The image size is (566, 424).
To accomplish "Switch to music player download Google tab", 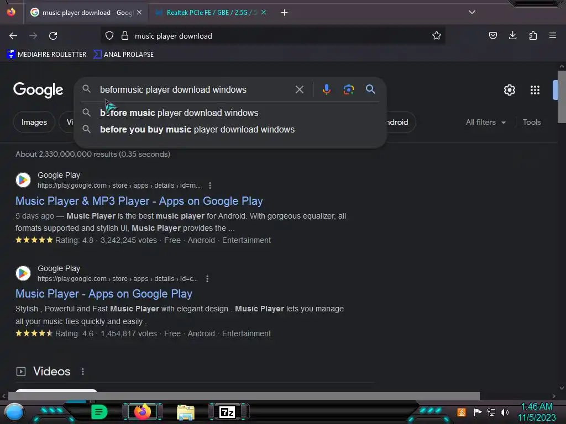I will pos(87,13).
